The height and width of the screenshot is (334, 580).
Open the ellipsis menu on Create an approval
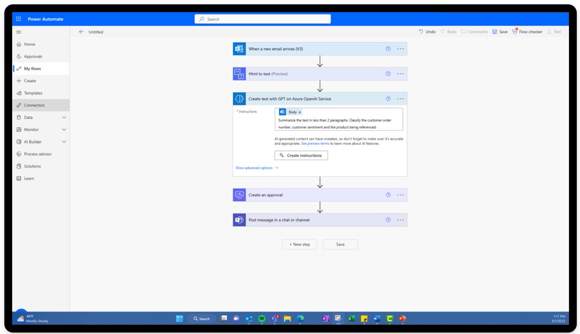point(400,195)
